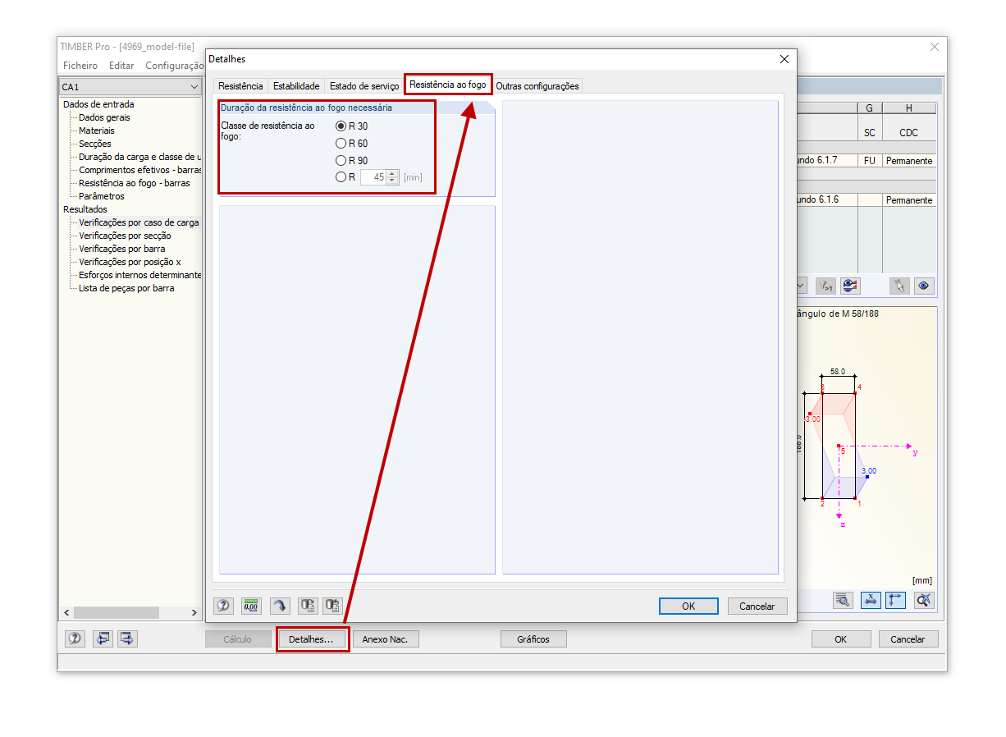Image resolution: width=1006 pixels, height=737 pixels.
Task: Open help icon in TIMBER Pro main window
Action: click(x=75, y=639)
